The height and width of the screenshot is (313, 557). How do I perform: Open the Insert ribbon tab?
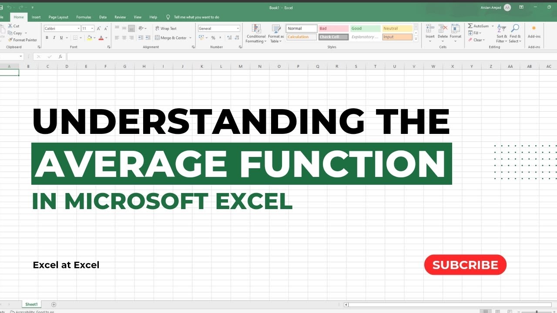click(36, 17)
